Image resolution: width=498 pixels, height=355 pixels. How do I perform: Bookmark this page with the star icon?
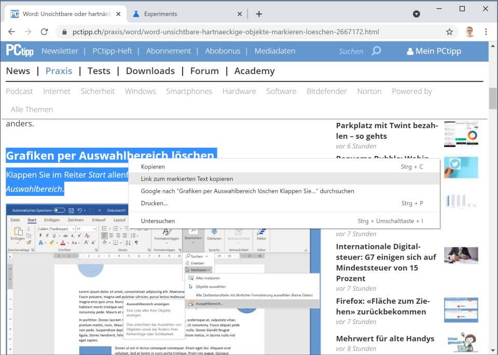(449, 32)
